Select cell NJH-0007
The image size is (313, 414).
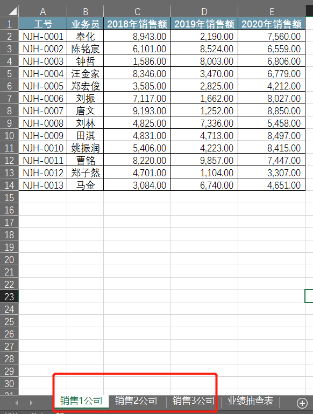[42, 111]
